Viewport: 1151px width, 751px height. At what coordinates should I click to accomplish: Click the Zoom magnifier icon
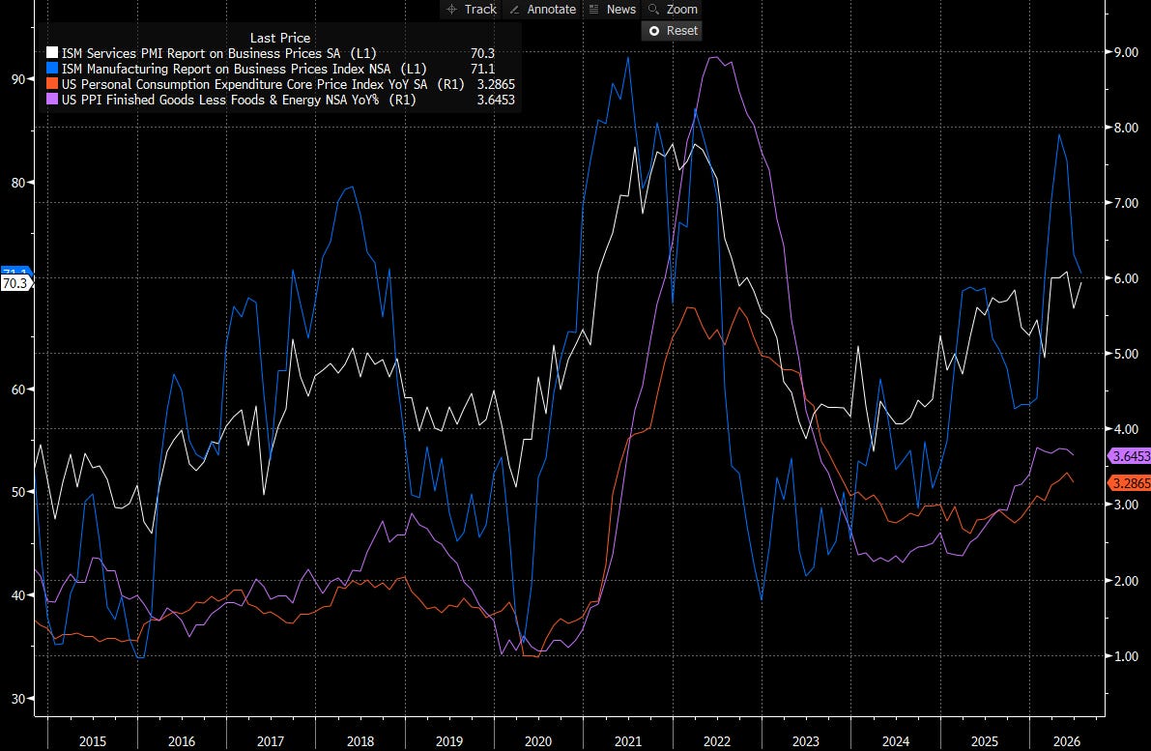pyautogui.click(x=653, y=10)
